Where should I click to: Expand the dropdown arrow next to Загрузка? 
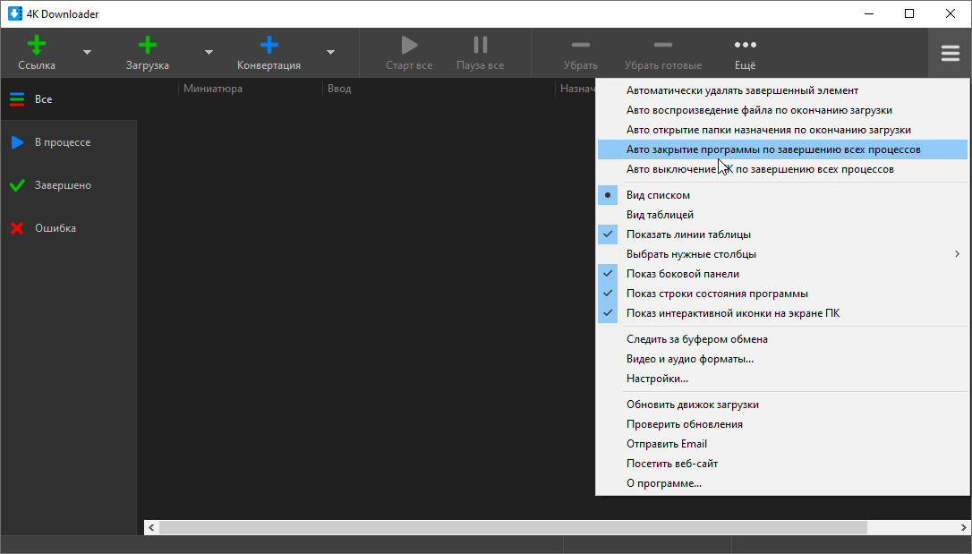209,53
